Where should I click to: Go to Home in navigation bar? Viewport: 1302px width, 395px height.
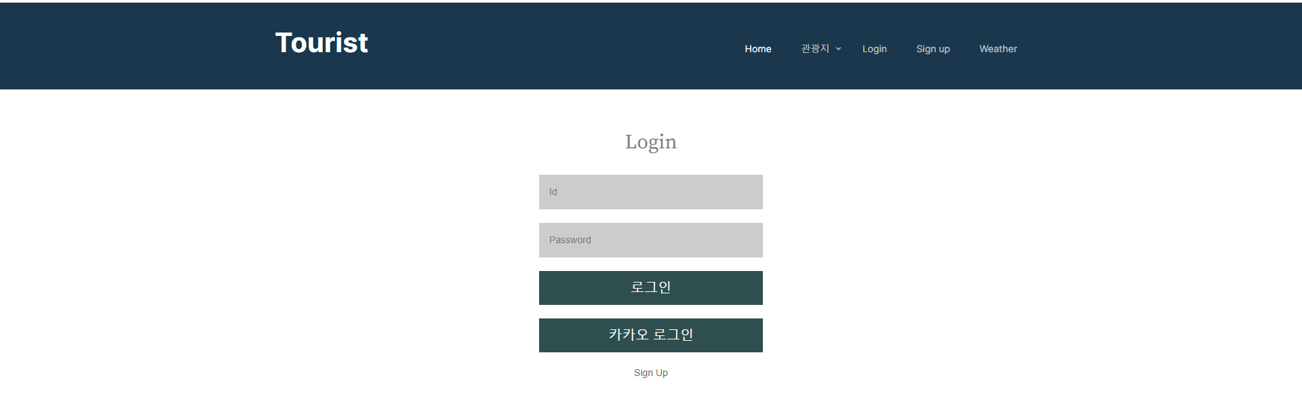click(757, 49)
